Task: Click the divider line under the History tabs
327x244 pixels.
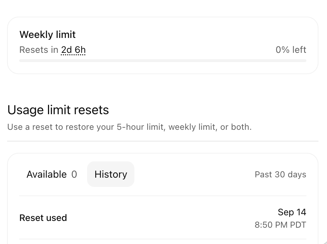Action: tap(163, 196)
